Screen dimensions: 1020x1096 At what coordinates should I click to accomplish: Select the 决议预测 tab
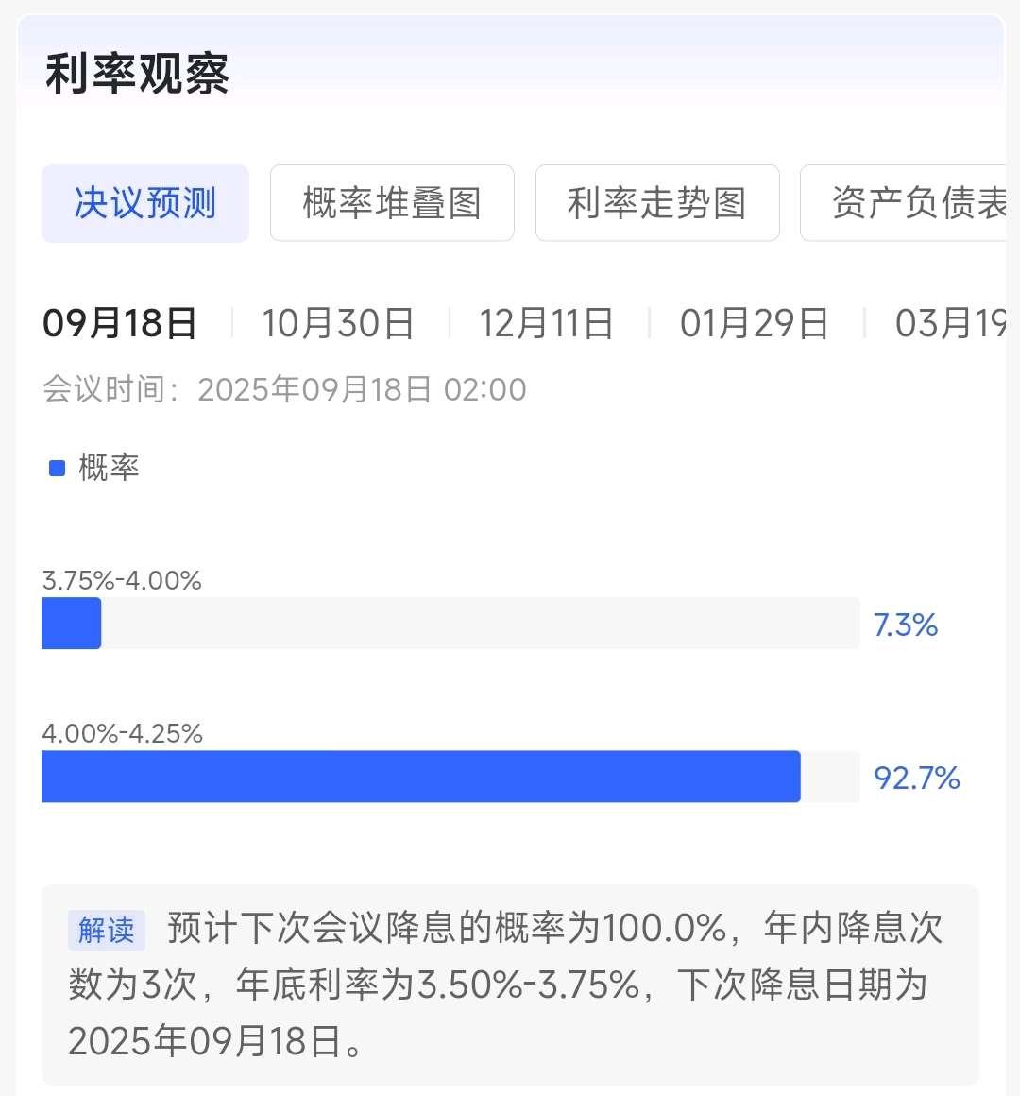(145, 203)
